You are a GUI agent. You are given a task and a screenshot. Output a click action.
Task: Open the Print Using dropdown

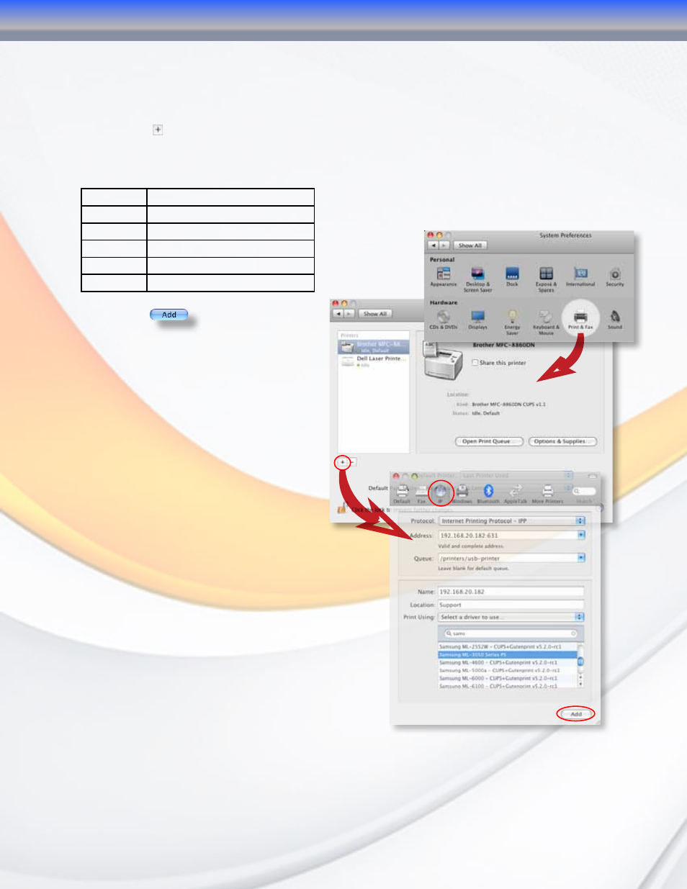point(511,617)
